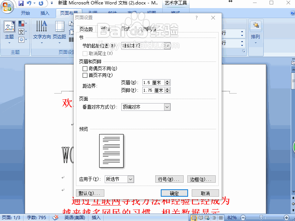Open the theme fonts 文 icon
295x221 pixels.
coord(21,32)
